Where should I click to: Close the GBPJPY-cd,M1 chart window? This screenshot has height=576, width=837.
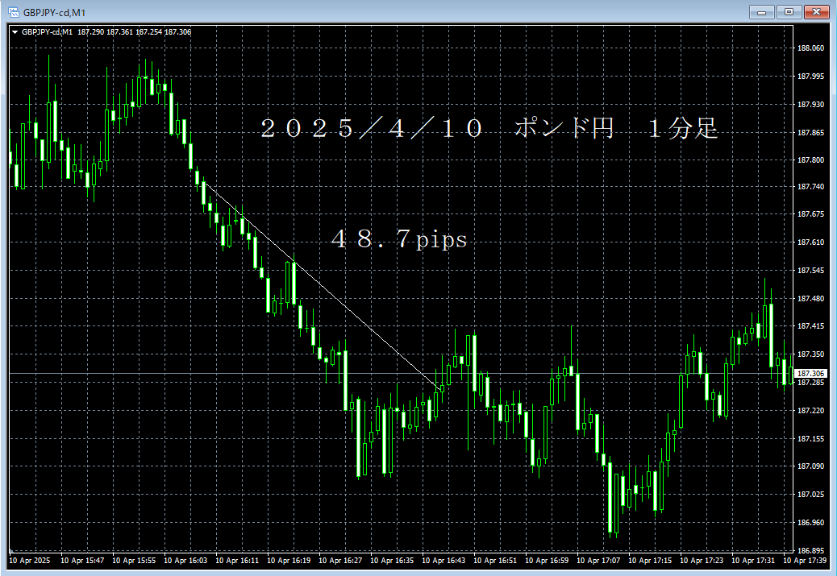pyautogui.click(x=816, y=12)
